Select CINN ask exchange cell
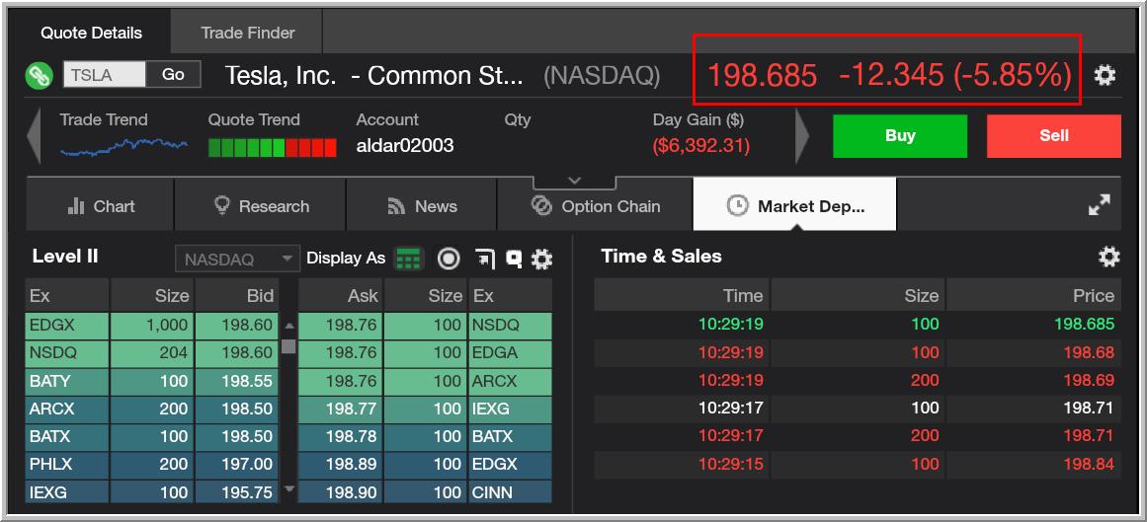Viewport: 1147px width, 522px height. coord(510,492)
